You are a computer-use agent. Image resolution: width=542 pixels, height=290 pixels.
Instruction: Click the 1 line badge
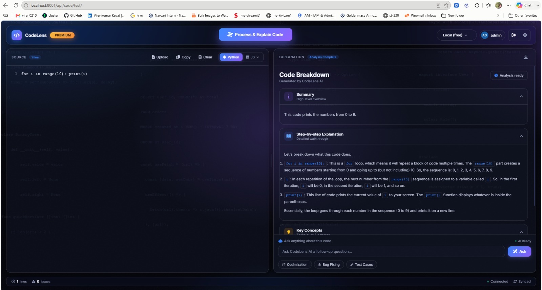pos(35,58)
